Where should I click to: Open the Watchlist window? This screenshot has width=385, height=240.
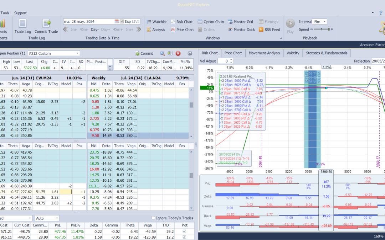(156, 22)
